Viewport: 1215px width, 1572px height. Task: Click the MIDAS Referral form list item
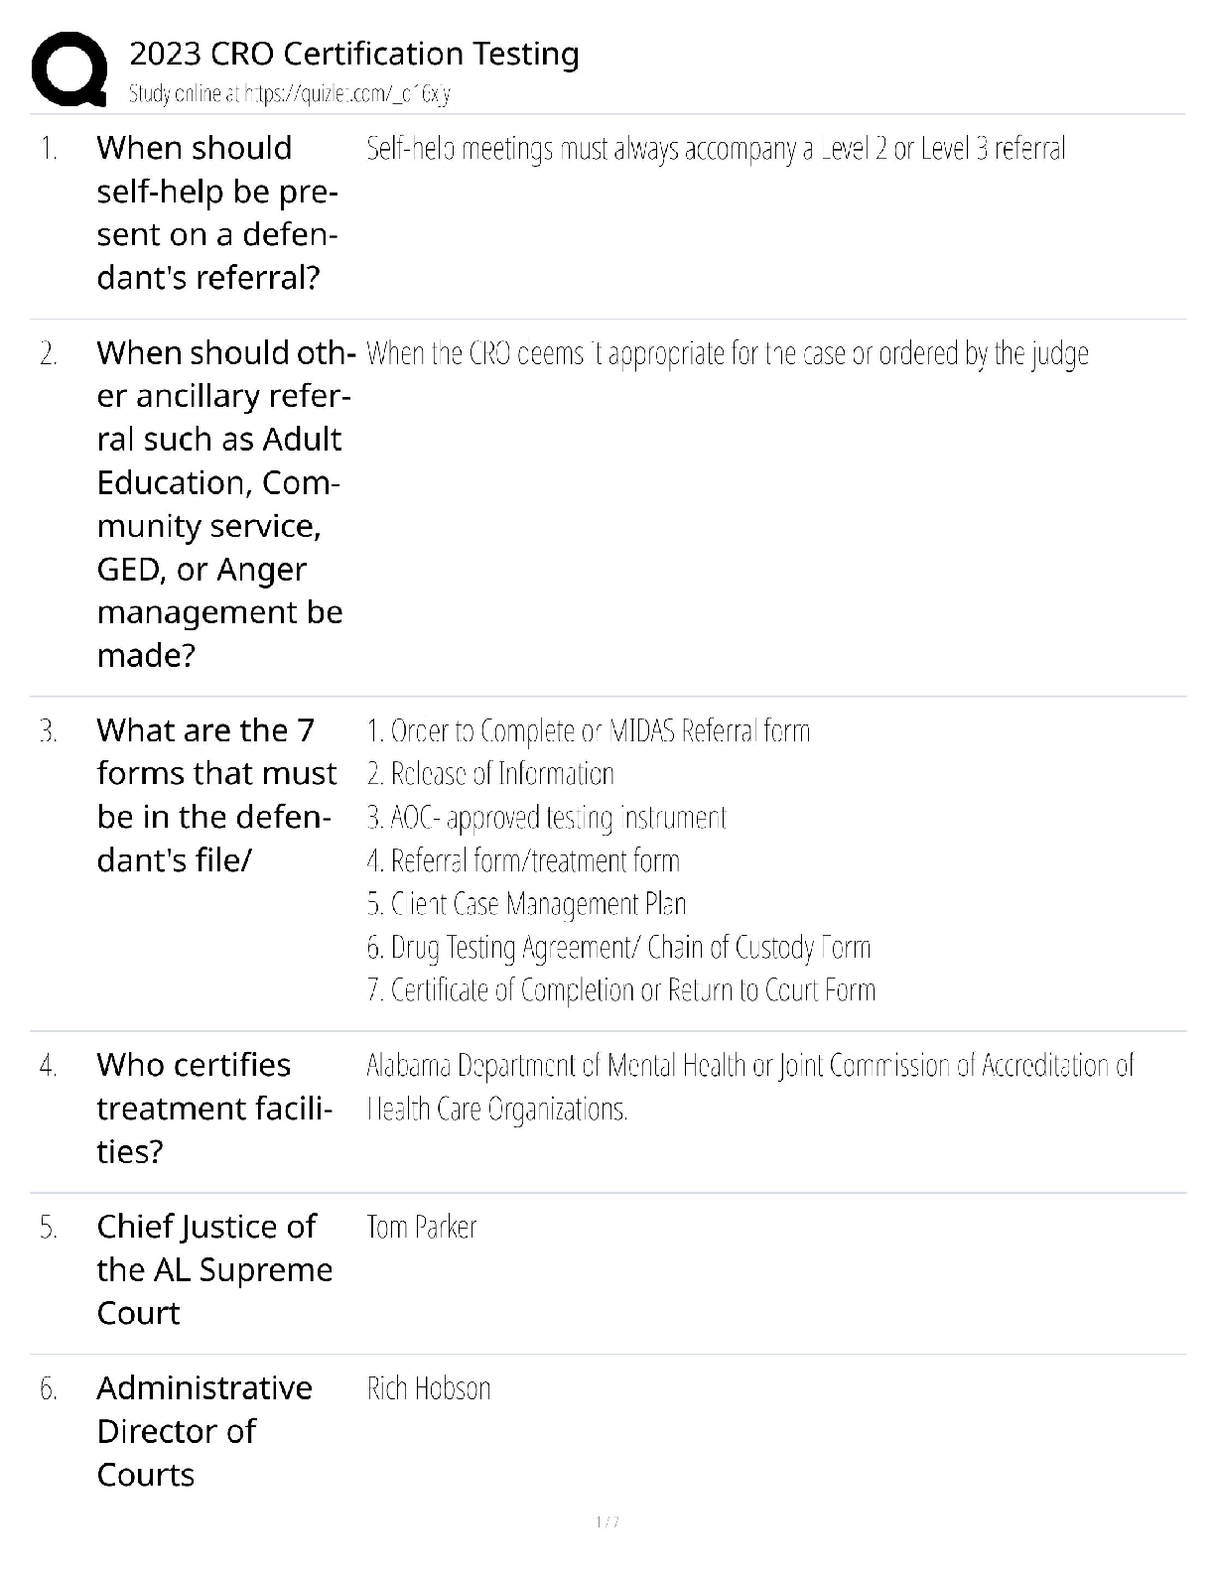(x=588, y=731)
